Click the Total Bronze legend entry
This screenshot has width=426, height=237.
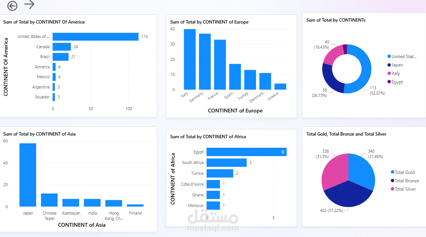(x=405, y=180)
